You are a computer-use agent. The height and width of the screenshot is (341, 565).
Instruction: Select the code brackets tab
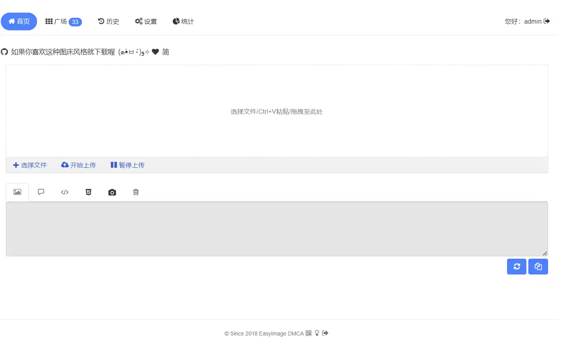(x=65, y=192)
